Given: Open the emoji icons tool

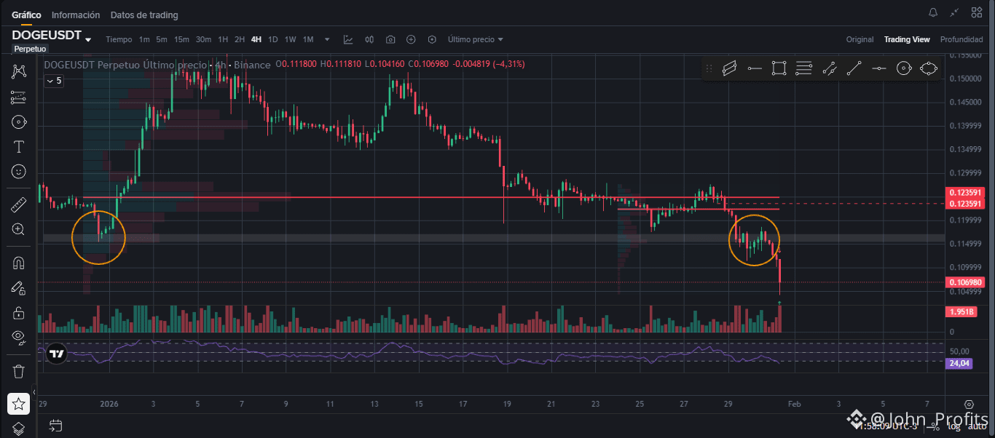Looking at the screenshot, I should click(19, 172).
